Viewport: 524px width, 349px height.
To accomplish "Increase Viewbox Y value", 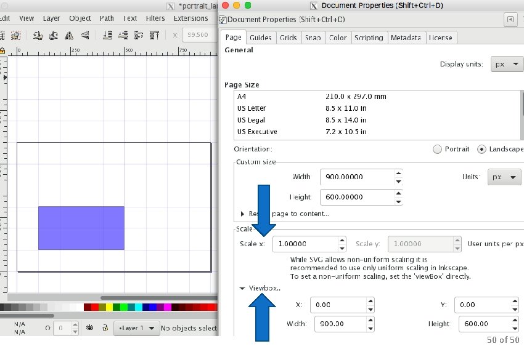I will (x=515, y=301).
